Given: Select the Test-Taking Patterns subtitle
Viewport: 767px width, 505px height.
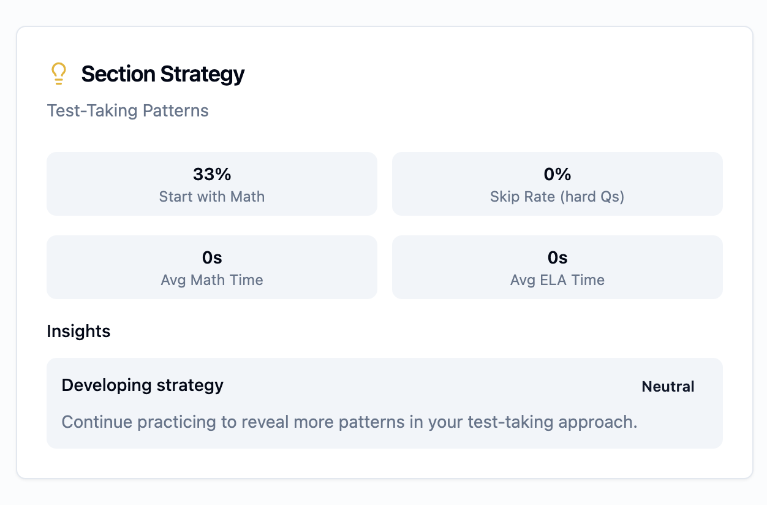Looking at the screenshot, I should pos(127,111).
